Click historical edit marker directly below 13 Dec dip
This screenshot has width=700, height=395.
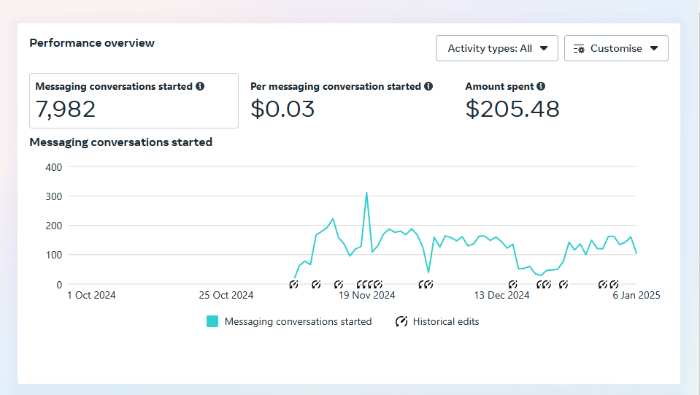click(x=512, y=284)
